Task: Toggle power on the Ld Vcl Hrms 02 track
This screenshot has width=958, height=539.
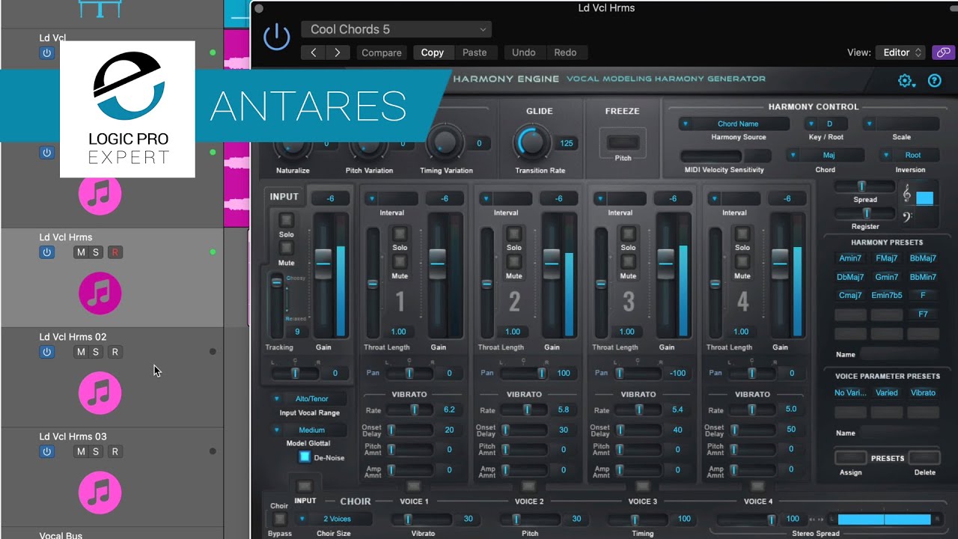Action: point(46,352)
